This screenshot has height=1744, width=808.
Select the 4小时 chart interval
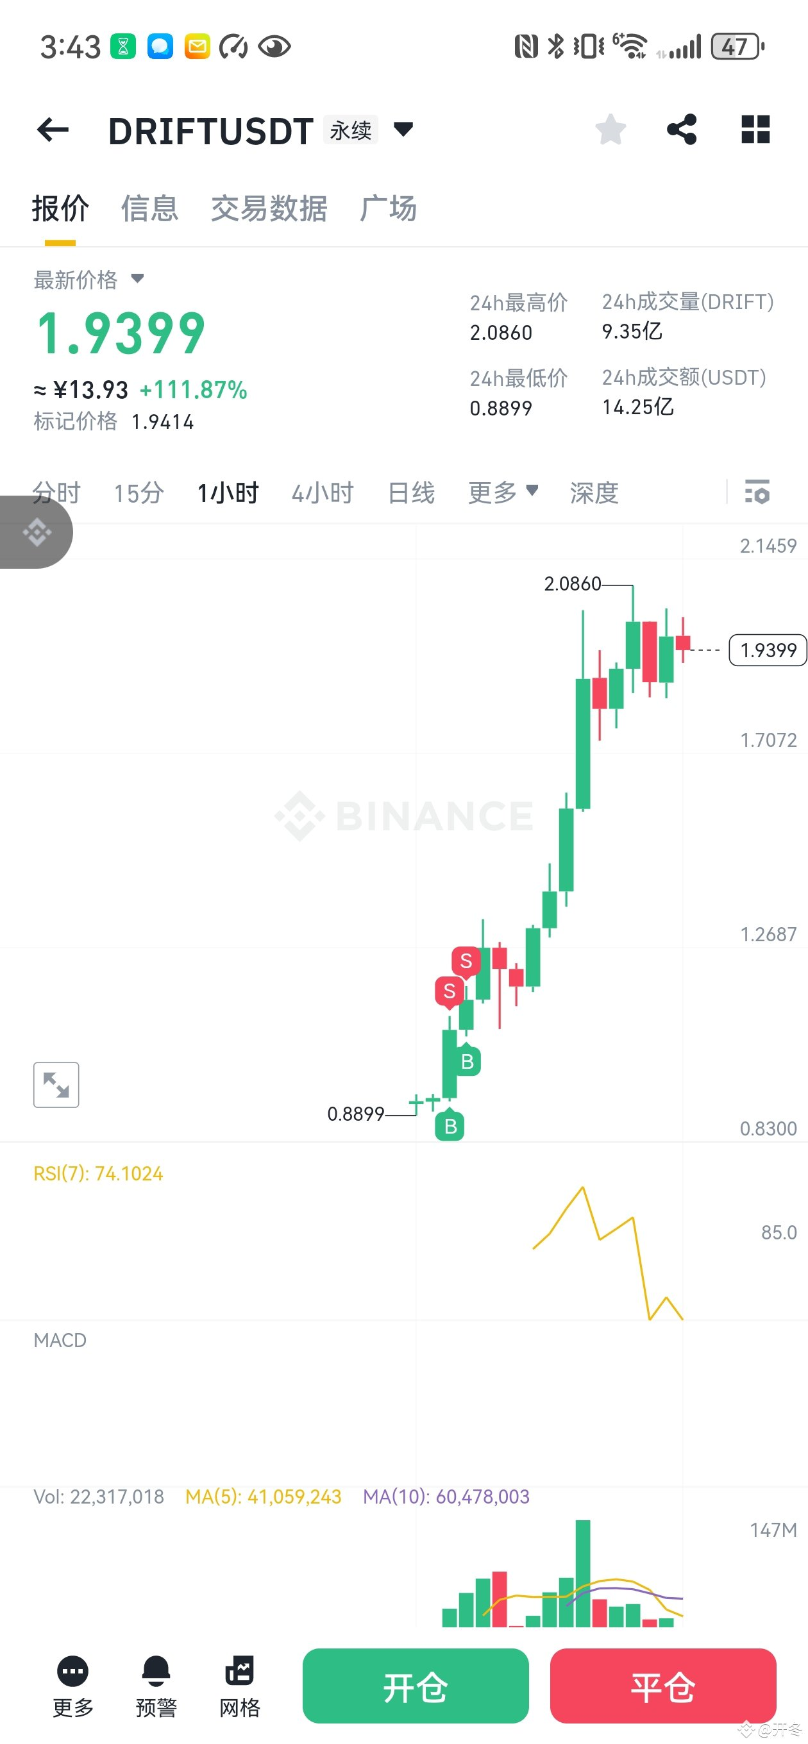tap(323, 493)
